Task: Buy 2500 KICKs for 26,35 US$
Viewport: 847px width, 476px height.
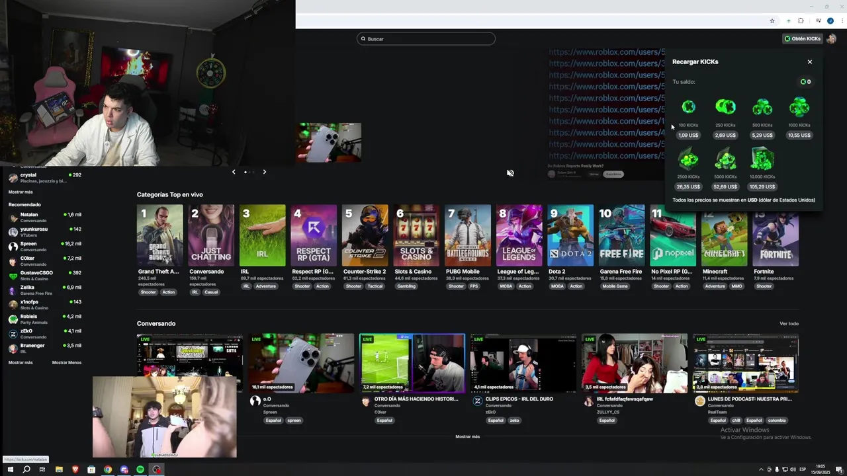Action: click(x=688, y=186)
